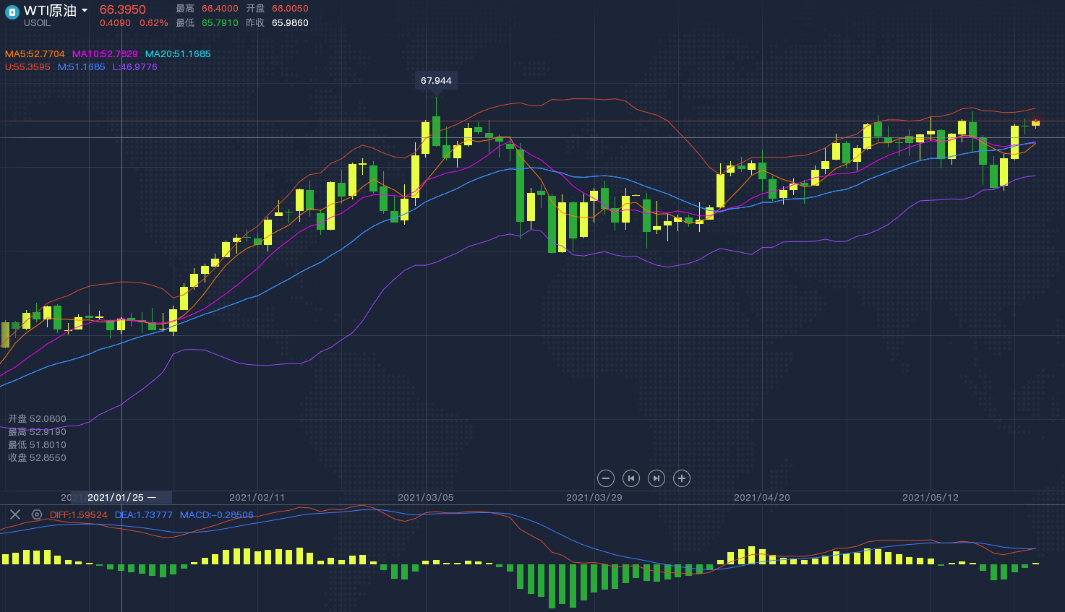Expand the WTI原油 symbol dropdown arrow

85,11
